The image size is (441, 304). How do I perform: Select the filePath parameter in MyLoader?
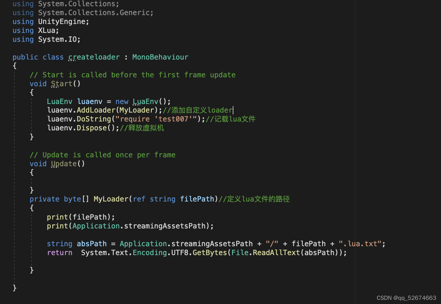point(197,199)
